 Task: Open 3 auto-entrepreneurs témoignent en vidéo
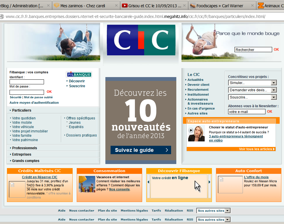tap(236, 138)
